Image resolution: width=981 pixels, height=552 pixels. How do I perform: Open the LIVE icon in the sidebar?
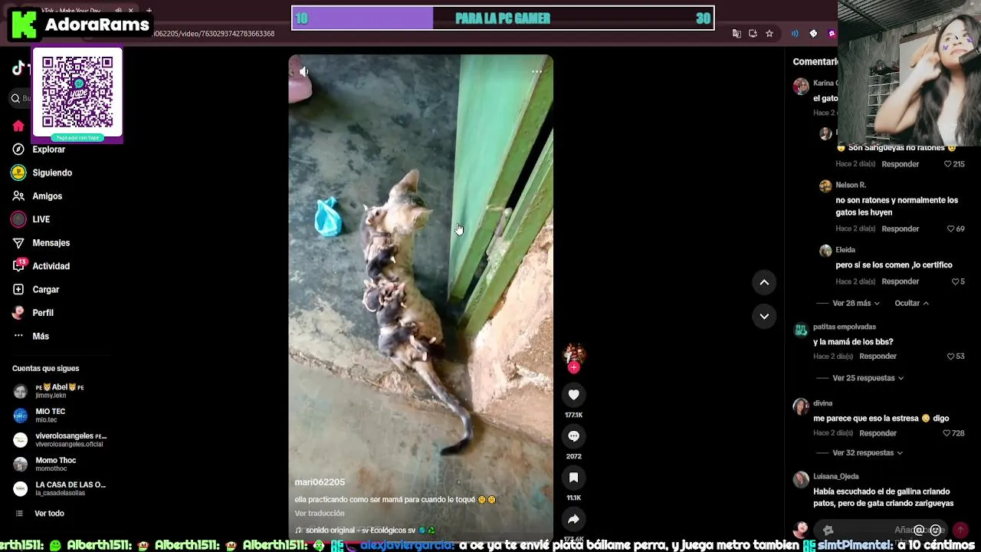coord(18,219)
